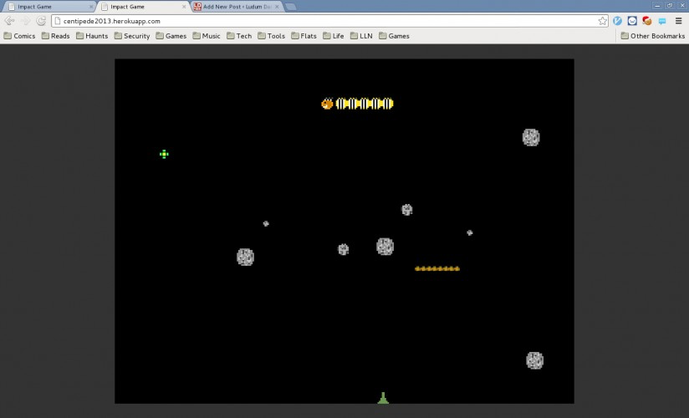
Task: Open the Games folder right after LLN
Action: tap(394, 36)
